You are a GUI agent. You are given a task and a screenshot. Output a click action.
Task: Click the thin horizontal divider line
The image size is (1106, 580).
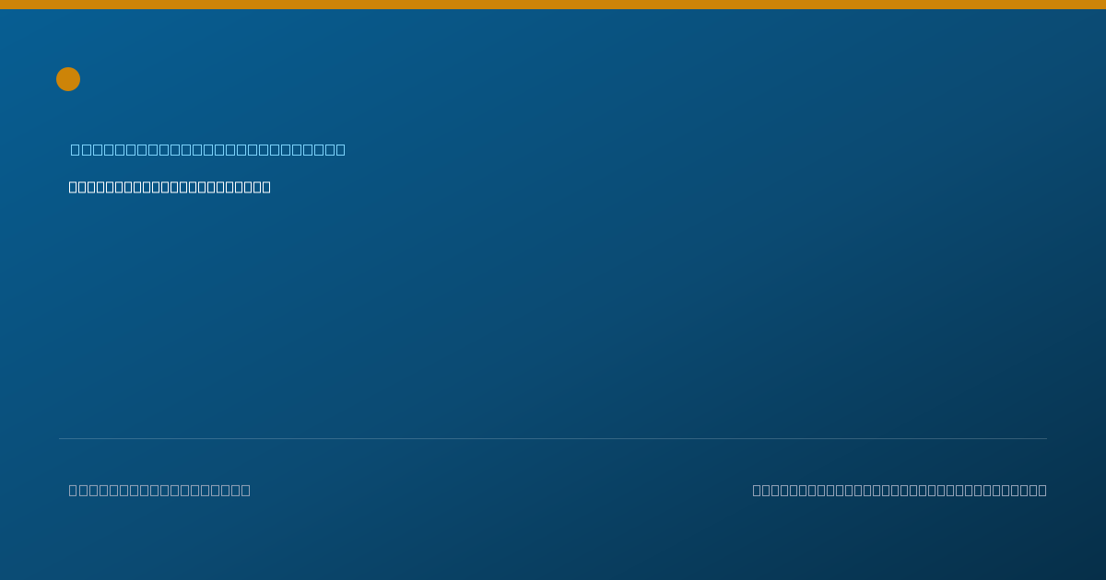coord(553,438)
